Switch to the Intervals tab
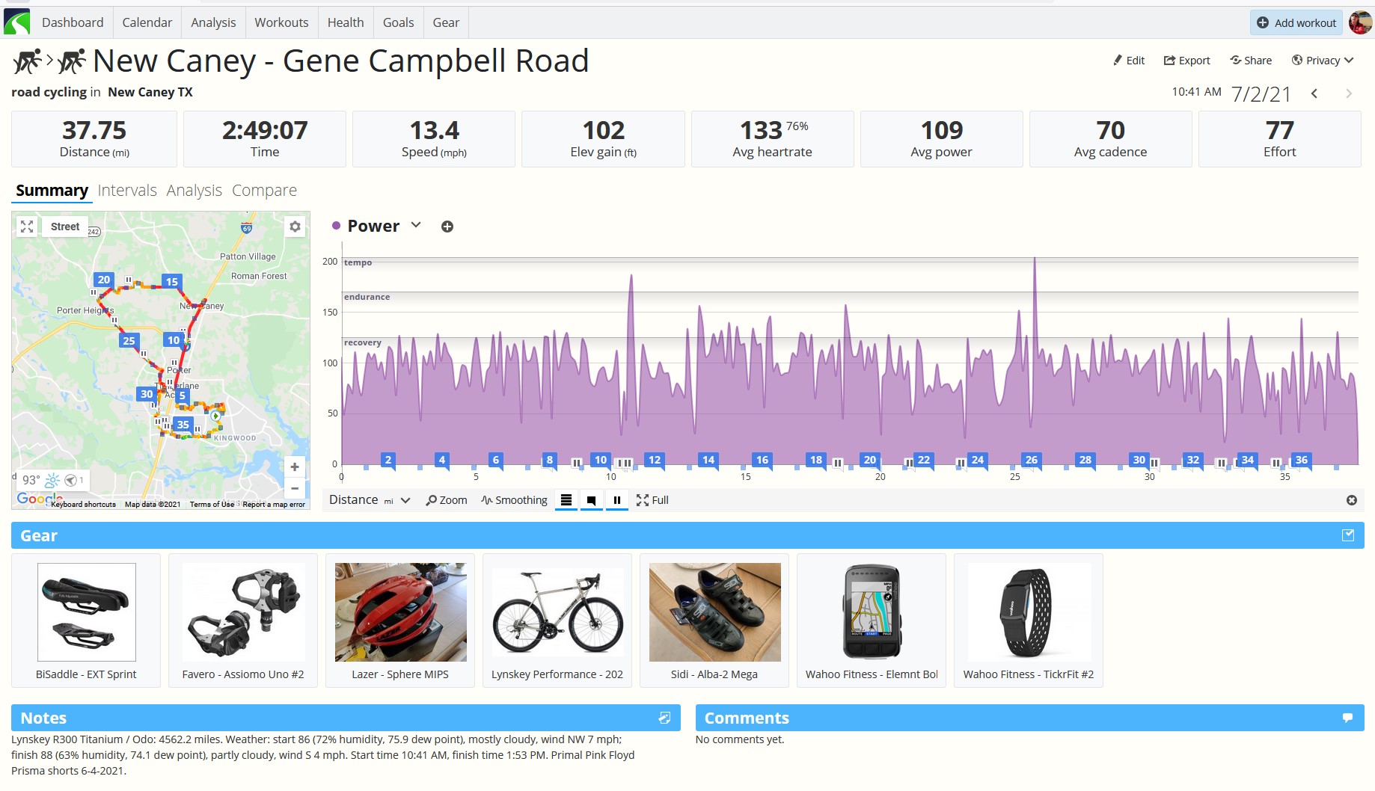 click(127, 191)
